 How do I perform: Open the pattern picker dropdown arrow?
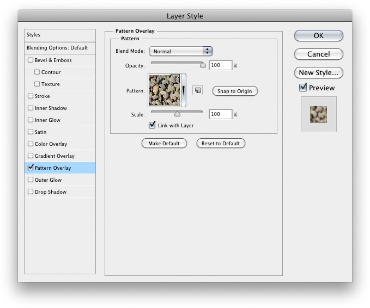[x=184, y=90]
